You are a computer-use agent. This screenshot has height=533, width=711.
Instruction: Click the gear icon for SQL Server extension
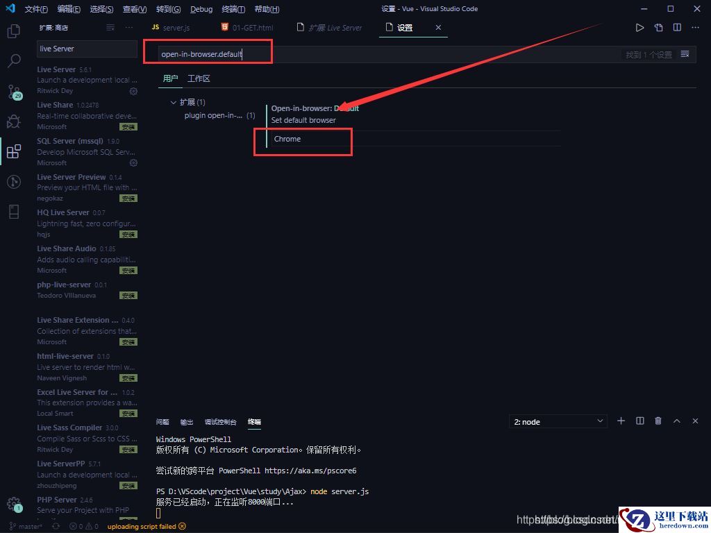pyautogui.click(x=133, y=162)
